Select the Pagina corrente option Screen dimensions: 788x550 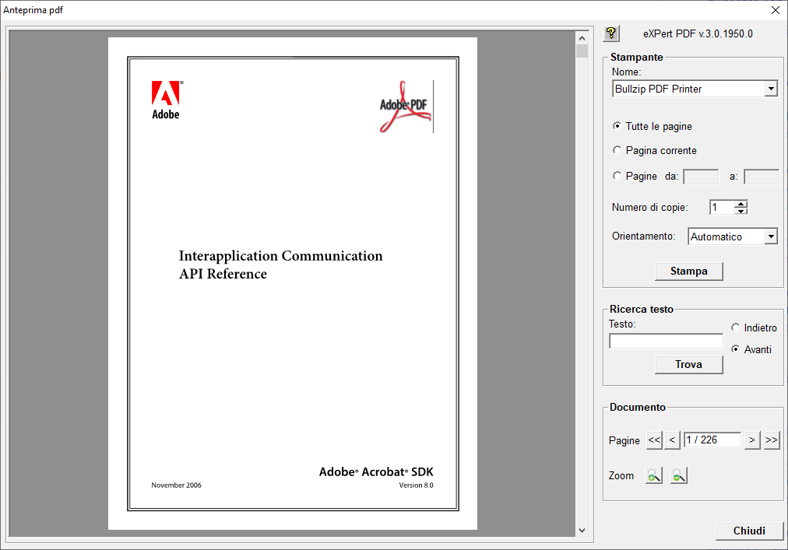coord(617,150)
